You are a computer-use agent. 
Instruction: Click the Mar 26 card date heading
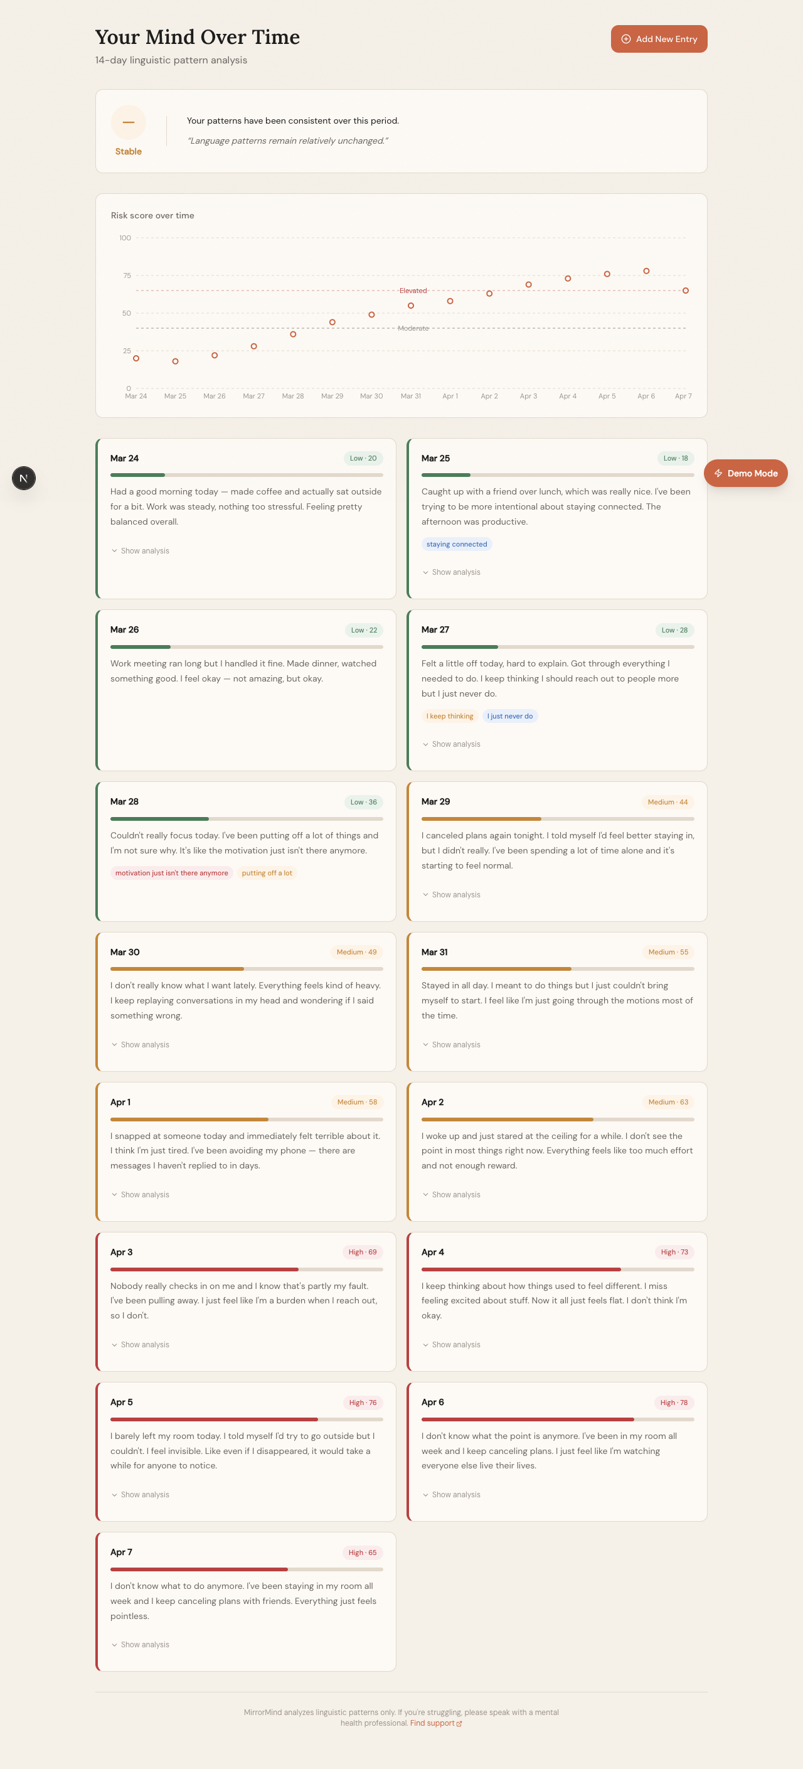124,630
